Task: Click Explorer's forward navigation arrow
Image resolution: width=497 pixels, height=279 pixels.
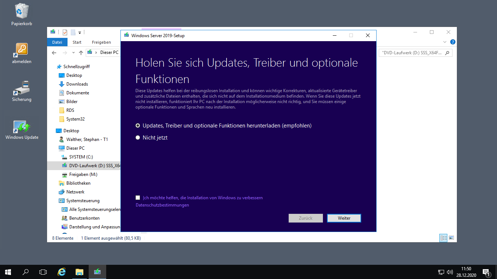Action: coord(65,52)
